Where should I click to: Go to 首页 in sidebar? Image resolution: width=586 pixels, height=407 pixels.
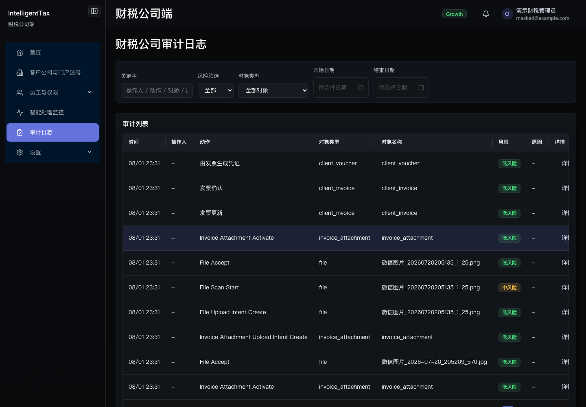[52, 53]
